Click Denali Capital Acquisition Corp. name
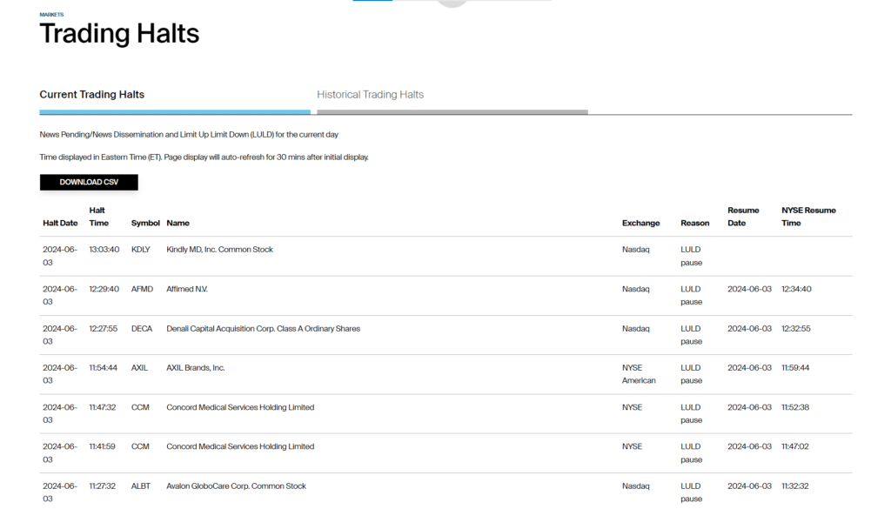891x509 pixels. [263, 329]
